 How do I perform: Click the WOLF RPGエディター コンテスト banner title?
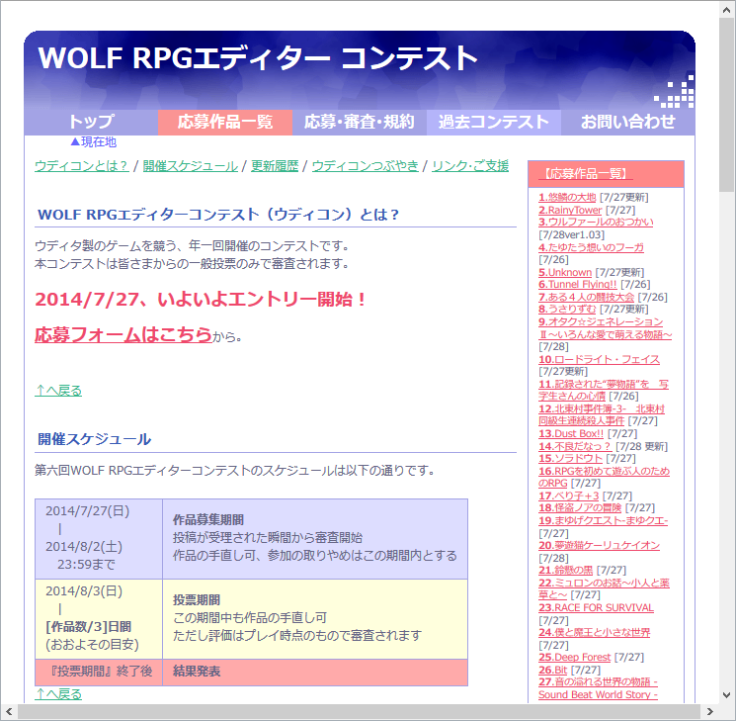point(258,58)
